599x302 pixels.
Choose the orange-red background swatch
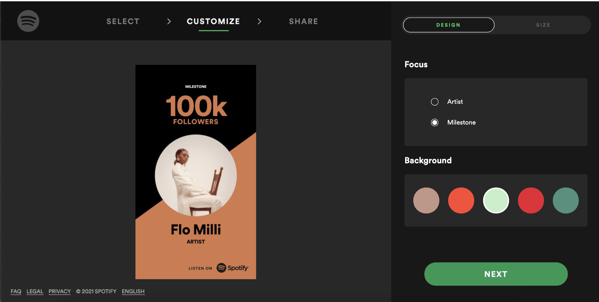461,200
